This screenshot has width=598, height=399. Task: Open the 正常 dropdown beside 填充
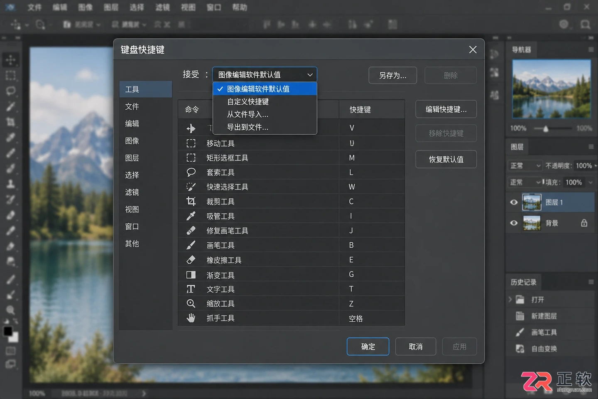[525, 182]
